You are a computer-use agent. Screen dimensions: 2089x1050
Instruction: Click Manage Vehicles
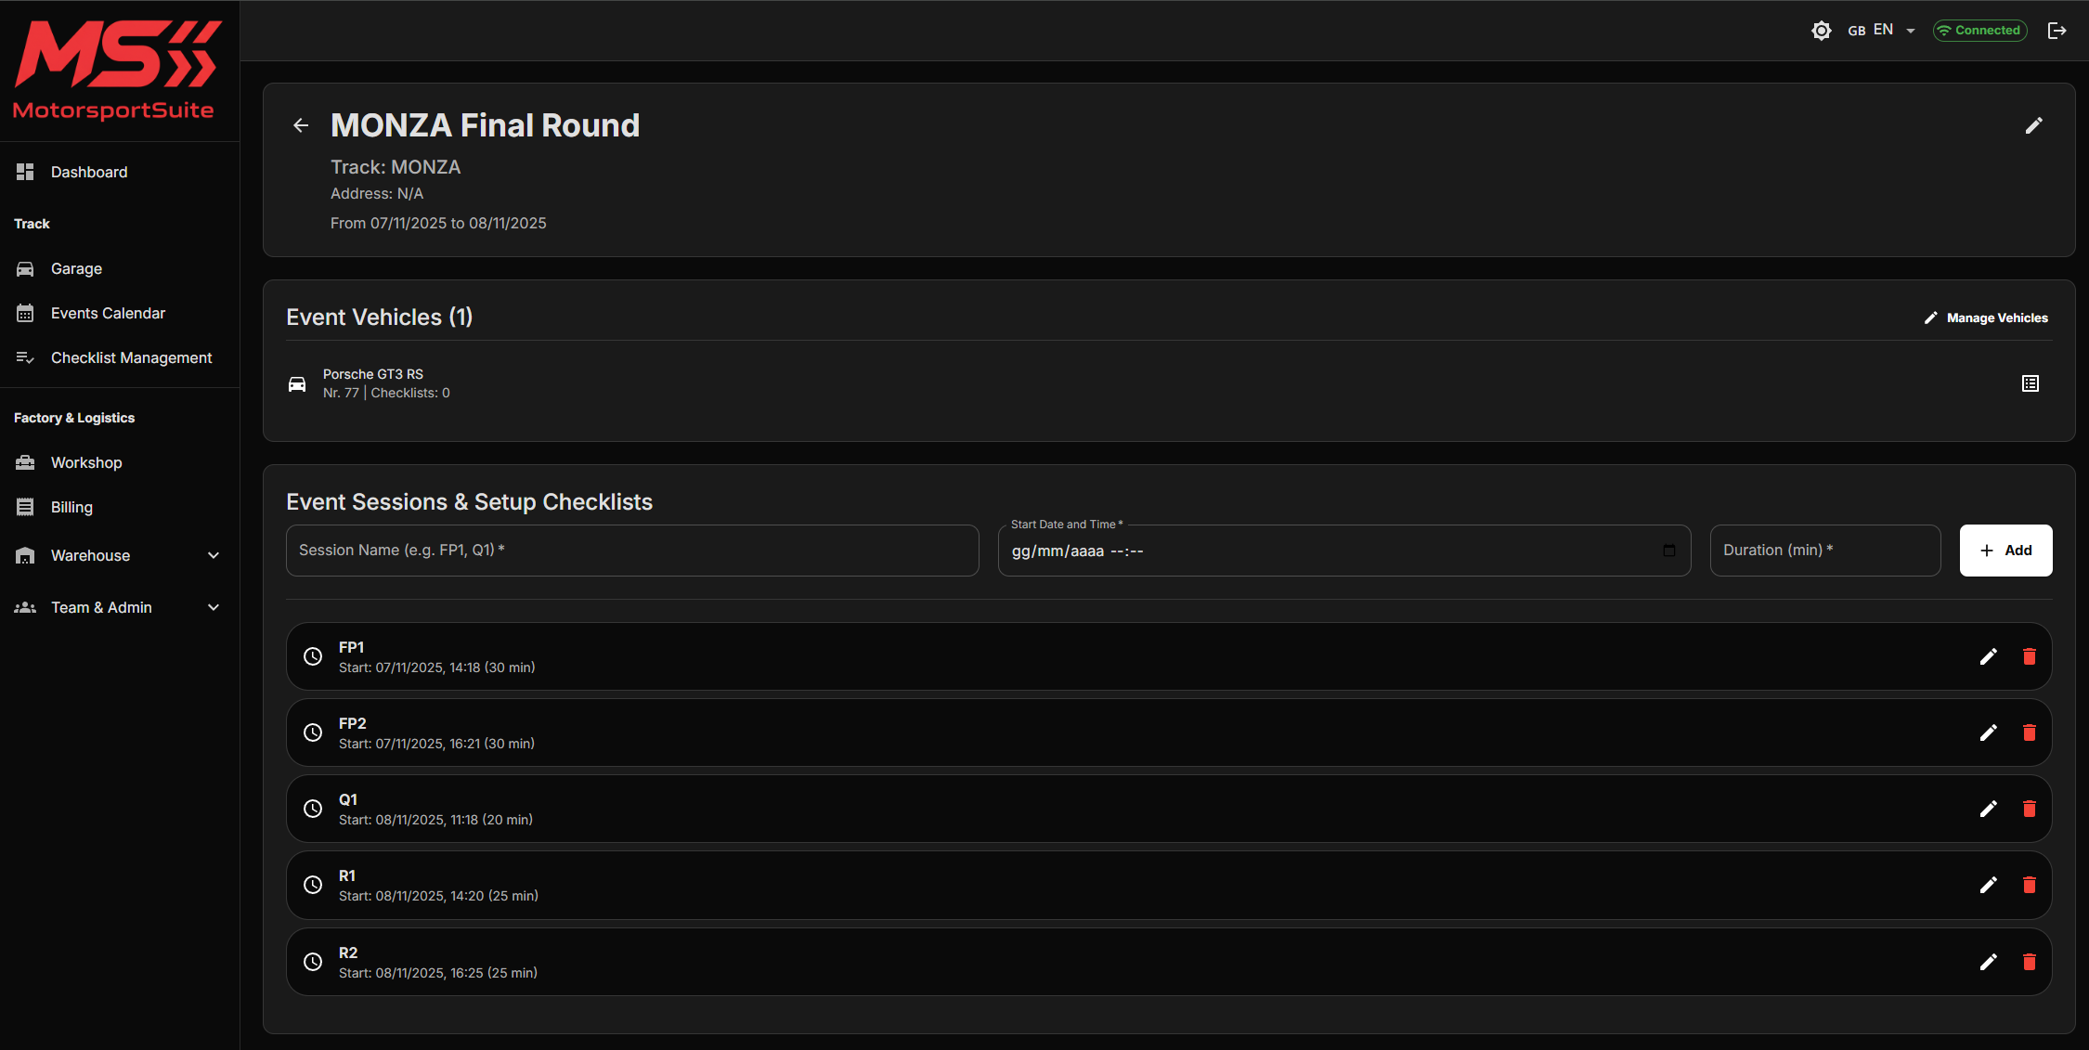click(x=1986, y=318)
